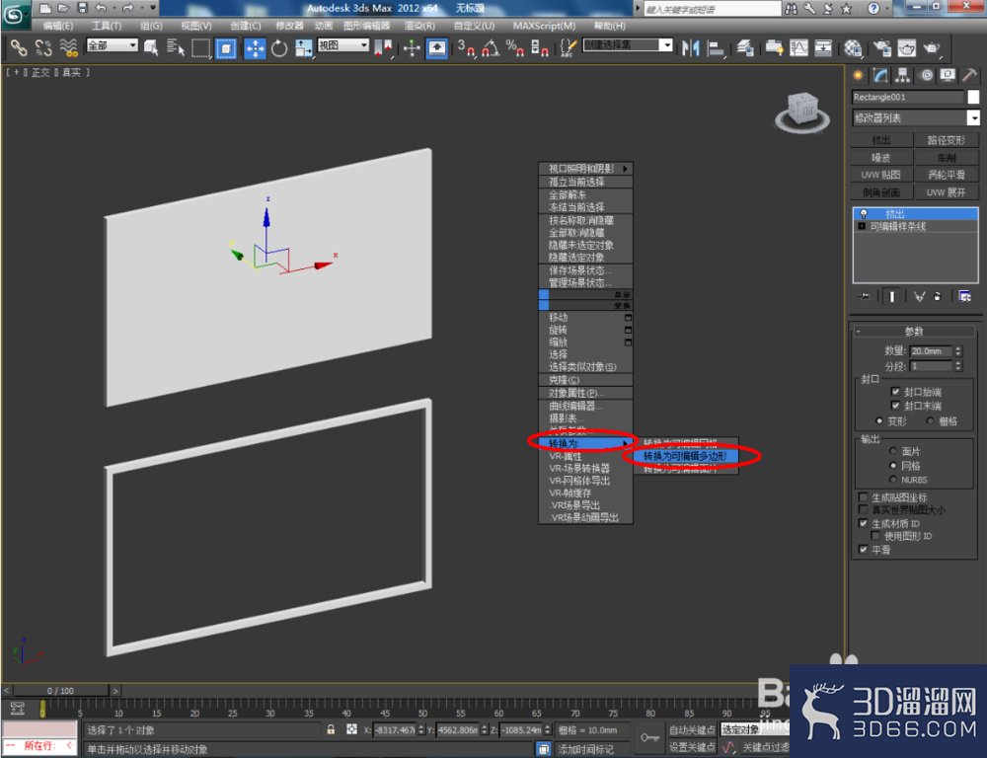
Task: Toggle Select and Manipulate tool
Action: coord(412,47)
